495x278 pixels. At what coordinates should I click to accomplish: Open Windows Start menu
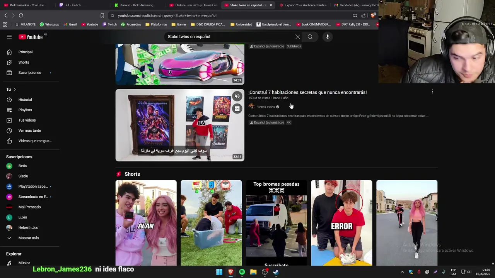[x=219, y=272]
